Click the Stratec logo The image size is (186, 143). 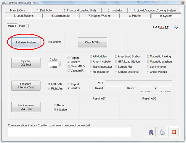161,27
